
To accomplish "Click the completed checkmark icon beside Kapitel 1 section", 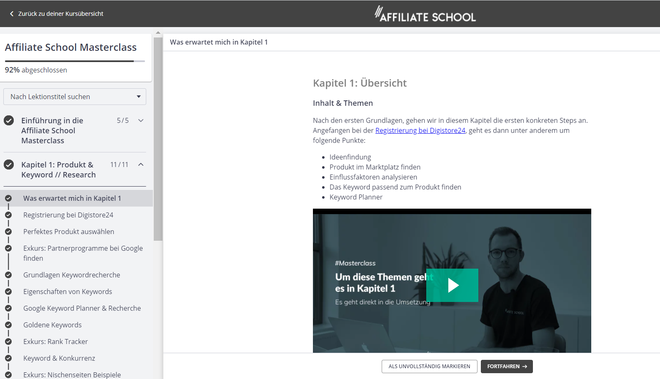I will pyautogui.click(x=9, y=165).
